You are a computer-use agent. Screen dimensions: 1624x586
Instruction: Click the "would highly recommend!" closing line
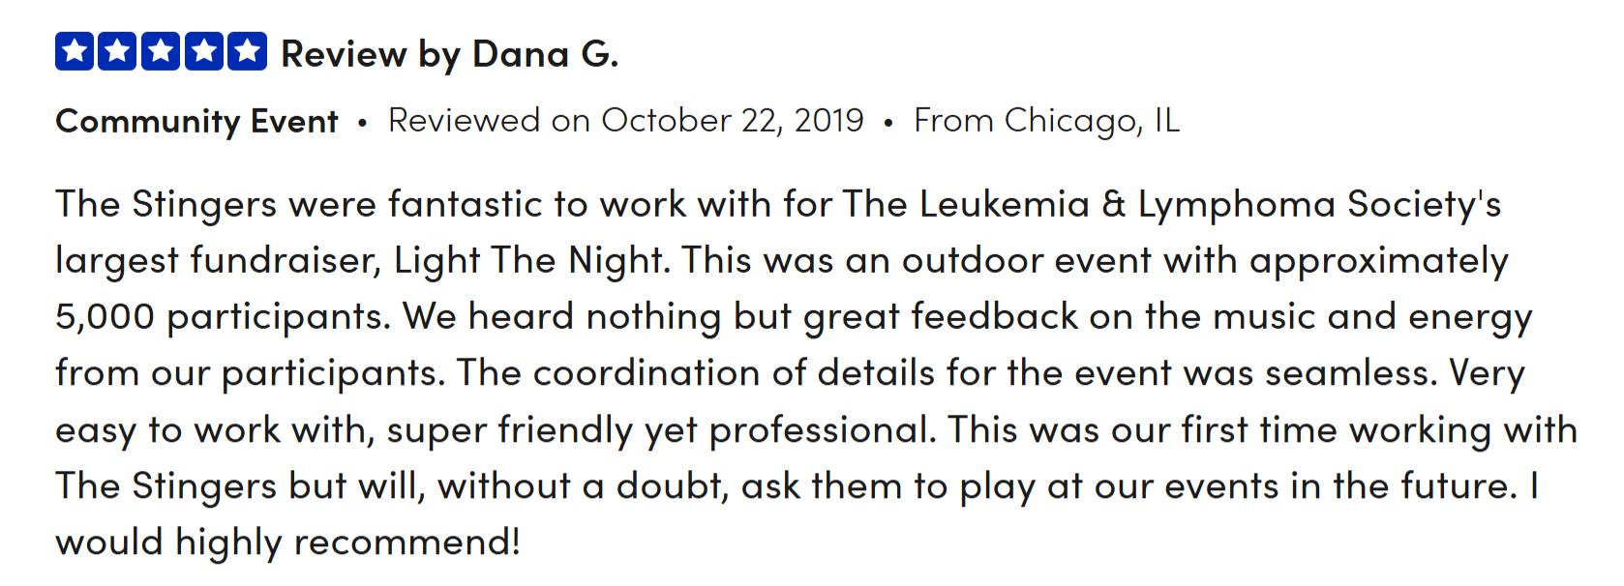point(287,542)
